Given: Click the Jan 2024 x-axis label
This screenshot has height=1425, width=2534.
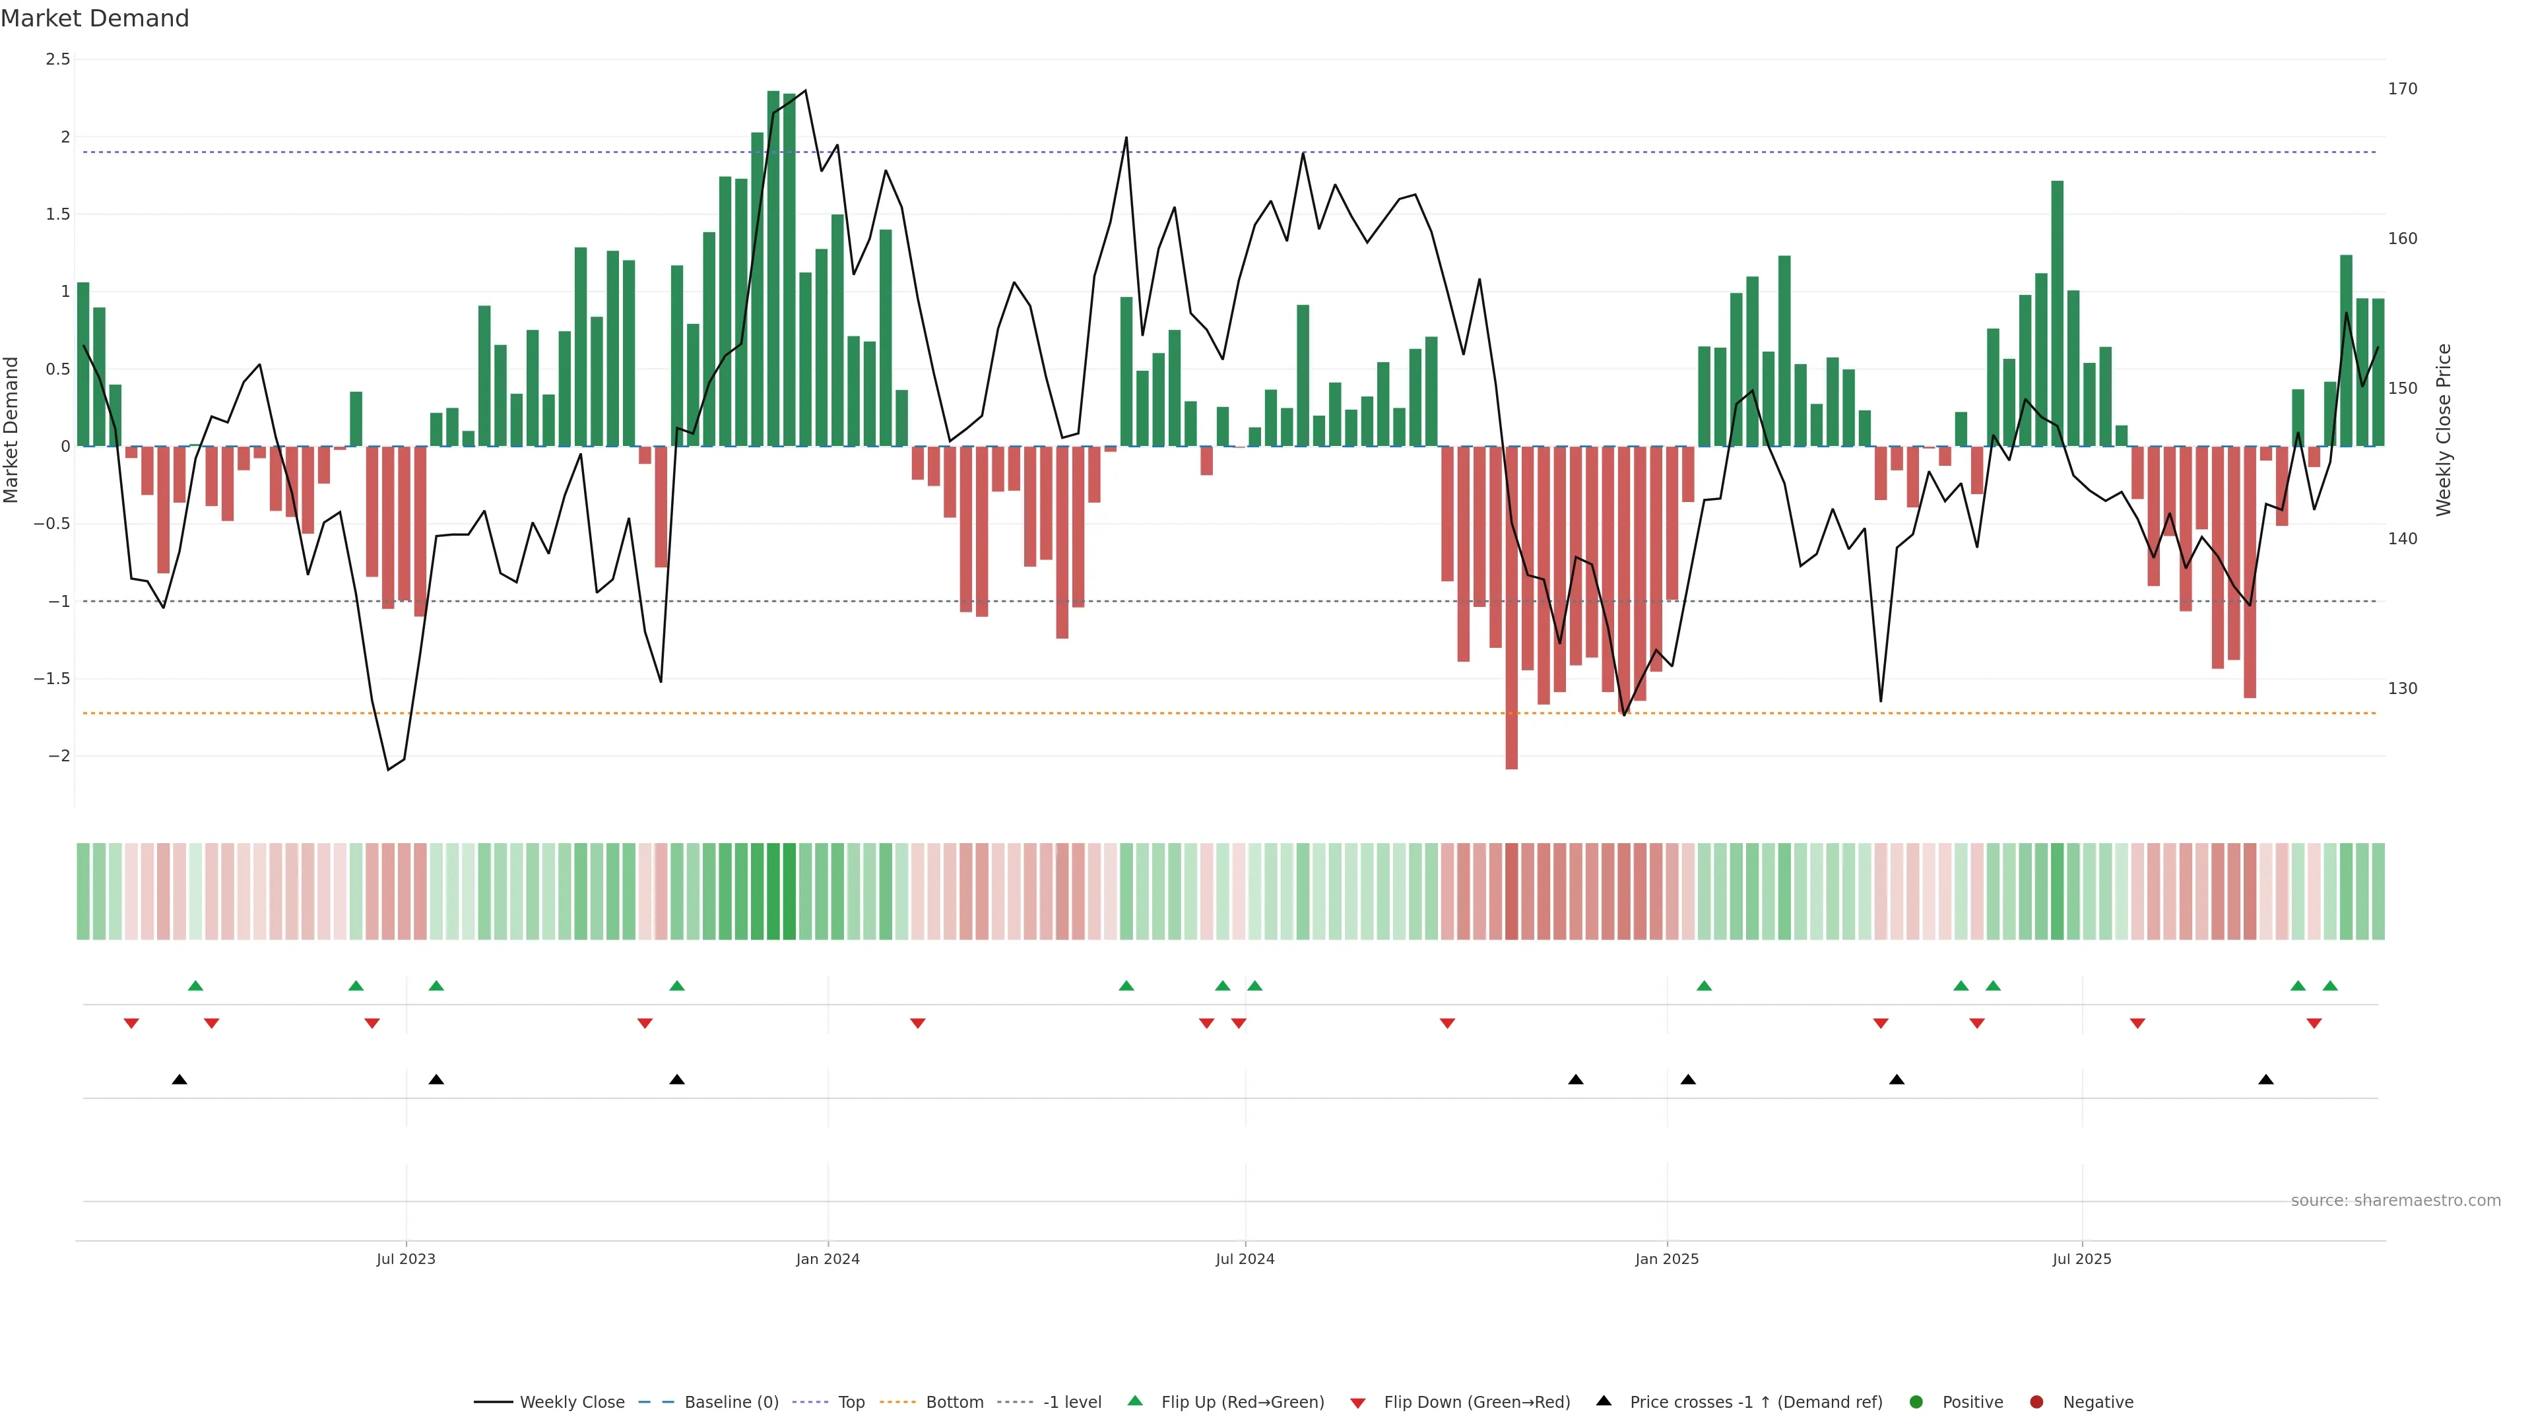Looking at the screenshot, I should (828, 1259).
